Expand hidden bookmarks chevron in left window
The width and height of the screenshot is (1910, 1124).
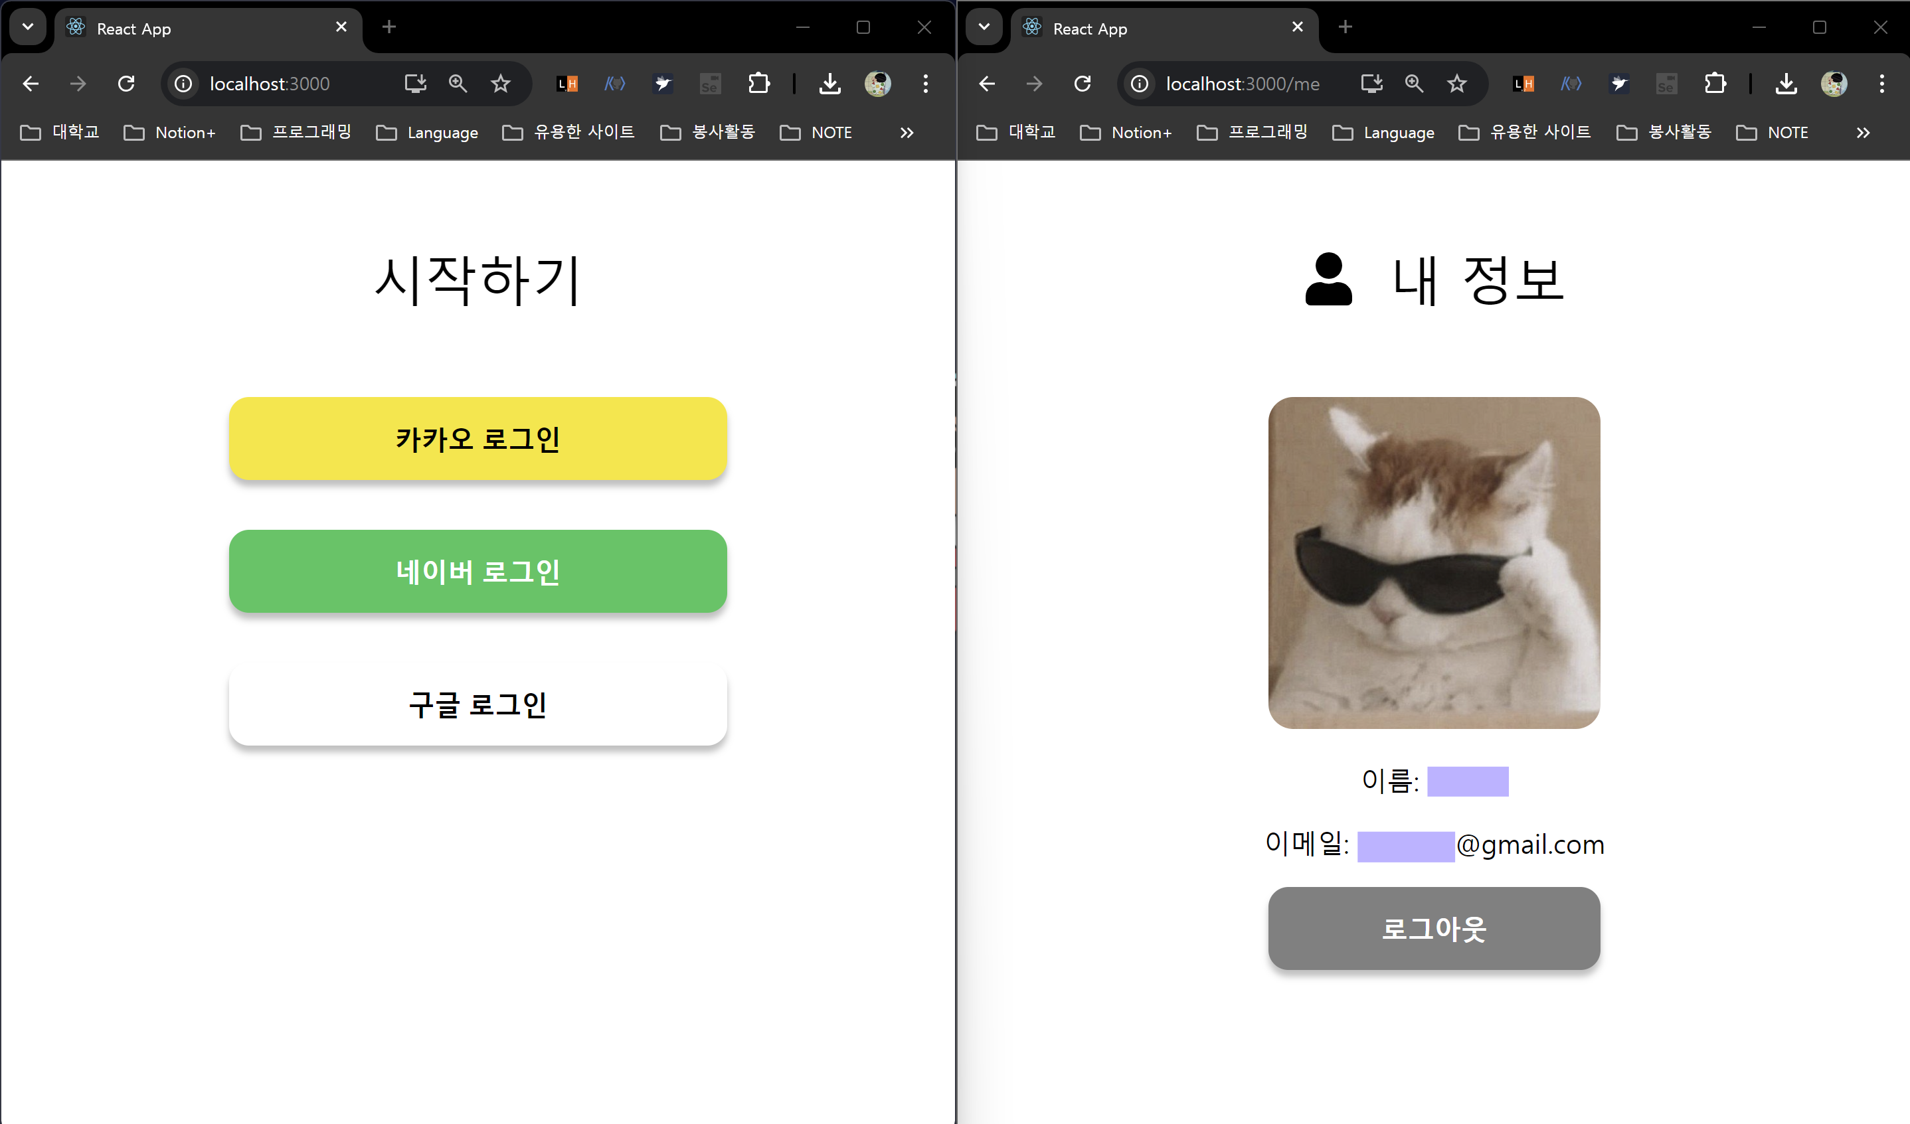click(907, 133)
